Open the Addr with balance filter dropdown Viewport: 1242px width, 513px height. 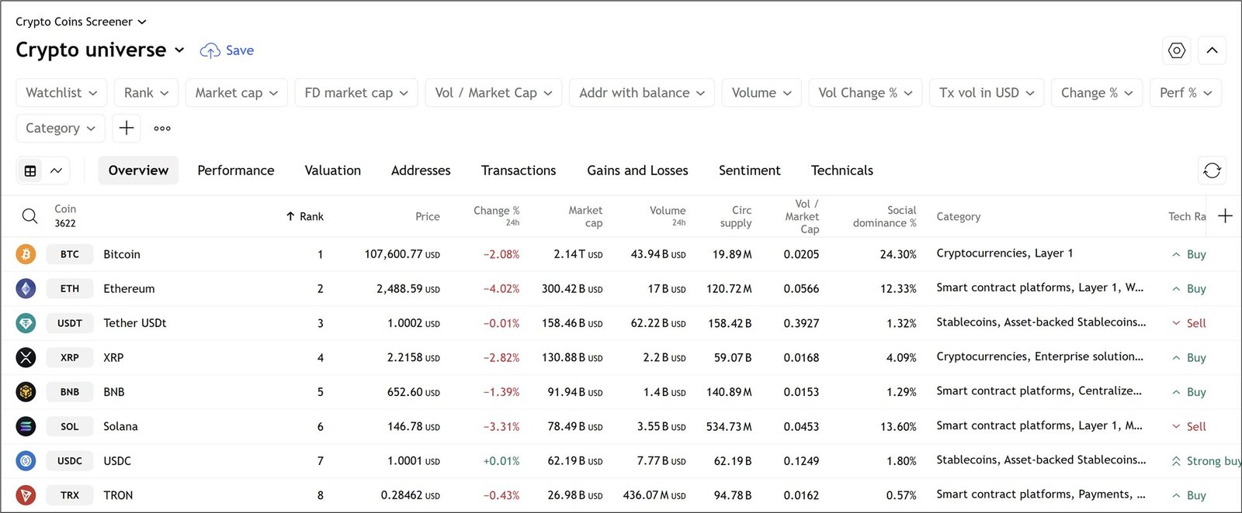642,93
